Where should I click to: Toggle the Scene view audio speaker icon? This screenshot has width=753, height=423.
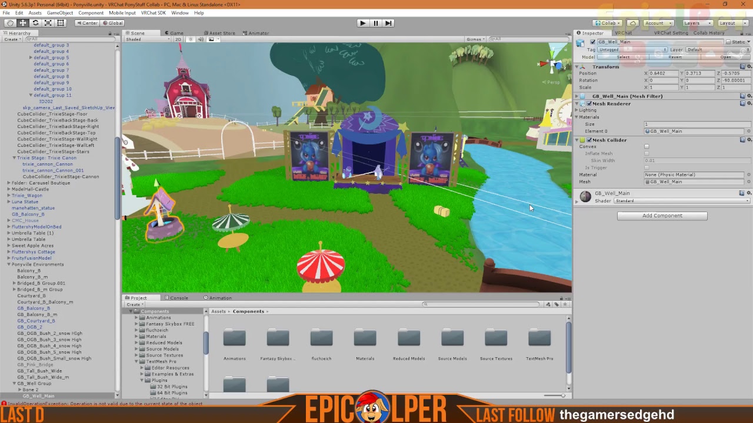point(201,39)
